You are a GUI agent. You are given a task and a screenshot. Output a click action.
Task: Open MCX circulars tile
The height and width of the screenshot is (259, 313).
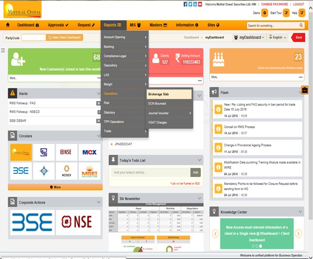point(89,153)
